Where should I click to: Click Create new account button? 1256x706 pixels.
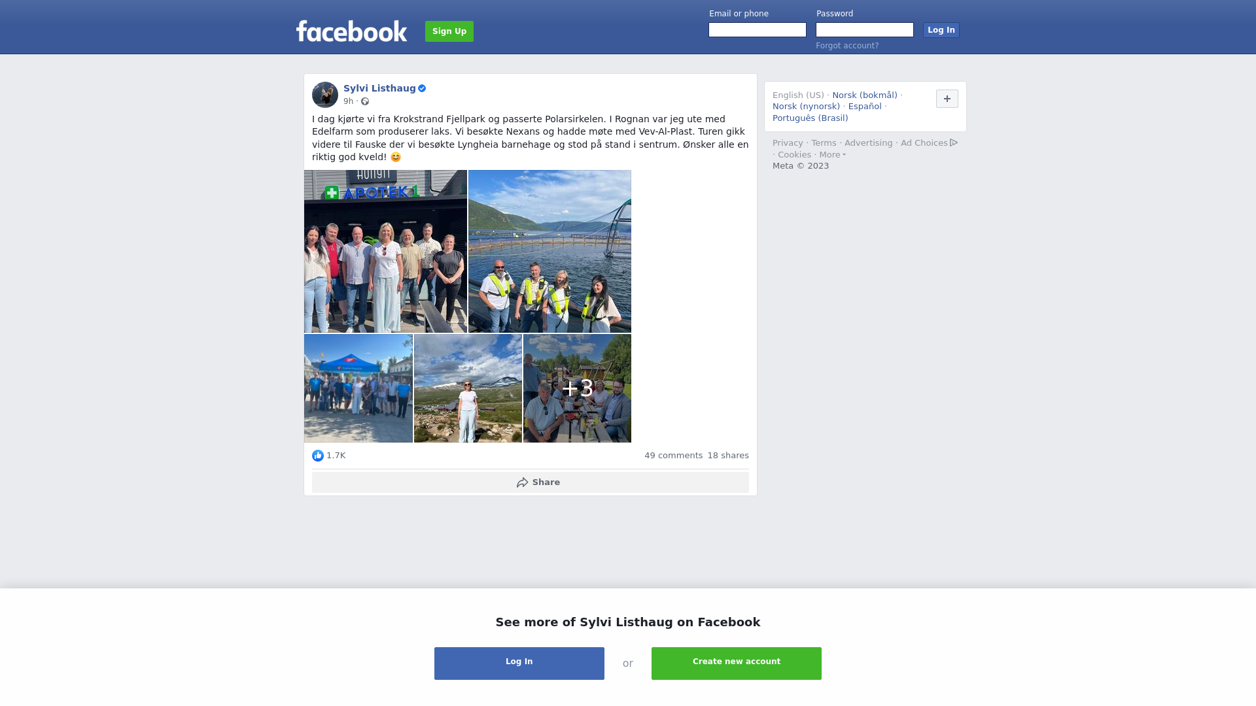[x=737, y=664]
